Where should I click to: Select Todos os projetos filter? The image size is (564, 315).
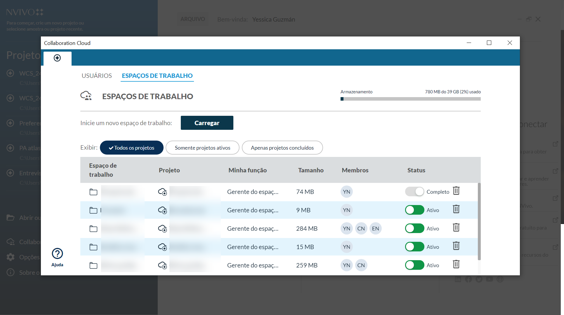(132, 148)
